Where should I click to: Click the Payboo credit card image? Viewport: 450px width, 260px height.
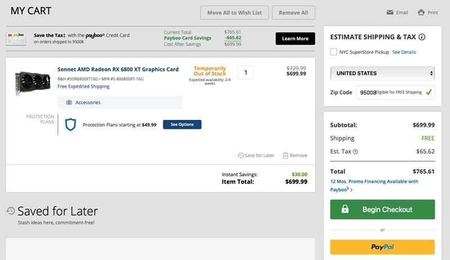coord(16,39)
